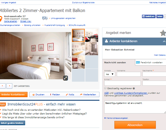The image size is (166, 130).
Task: Open the Street View link
Action: coord(26,21)
